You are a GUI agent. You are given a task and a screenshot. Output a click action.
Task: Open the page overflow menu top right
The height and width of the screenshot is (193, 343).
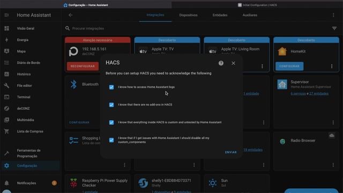coord(333,15)
